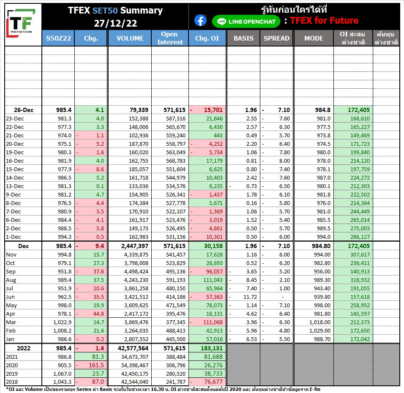Select the S50Z22 column header
This screenshot has height=393, width=404.
tap(58, 38)
